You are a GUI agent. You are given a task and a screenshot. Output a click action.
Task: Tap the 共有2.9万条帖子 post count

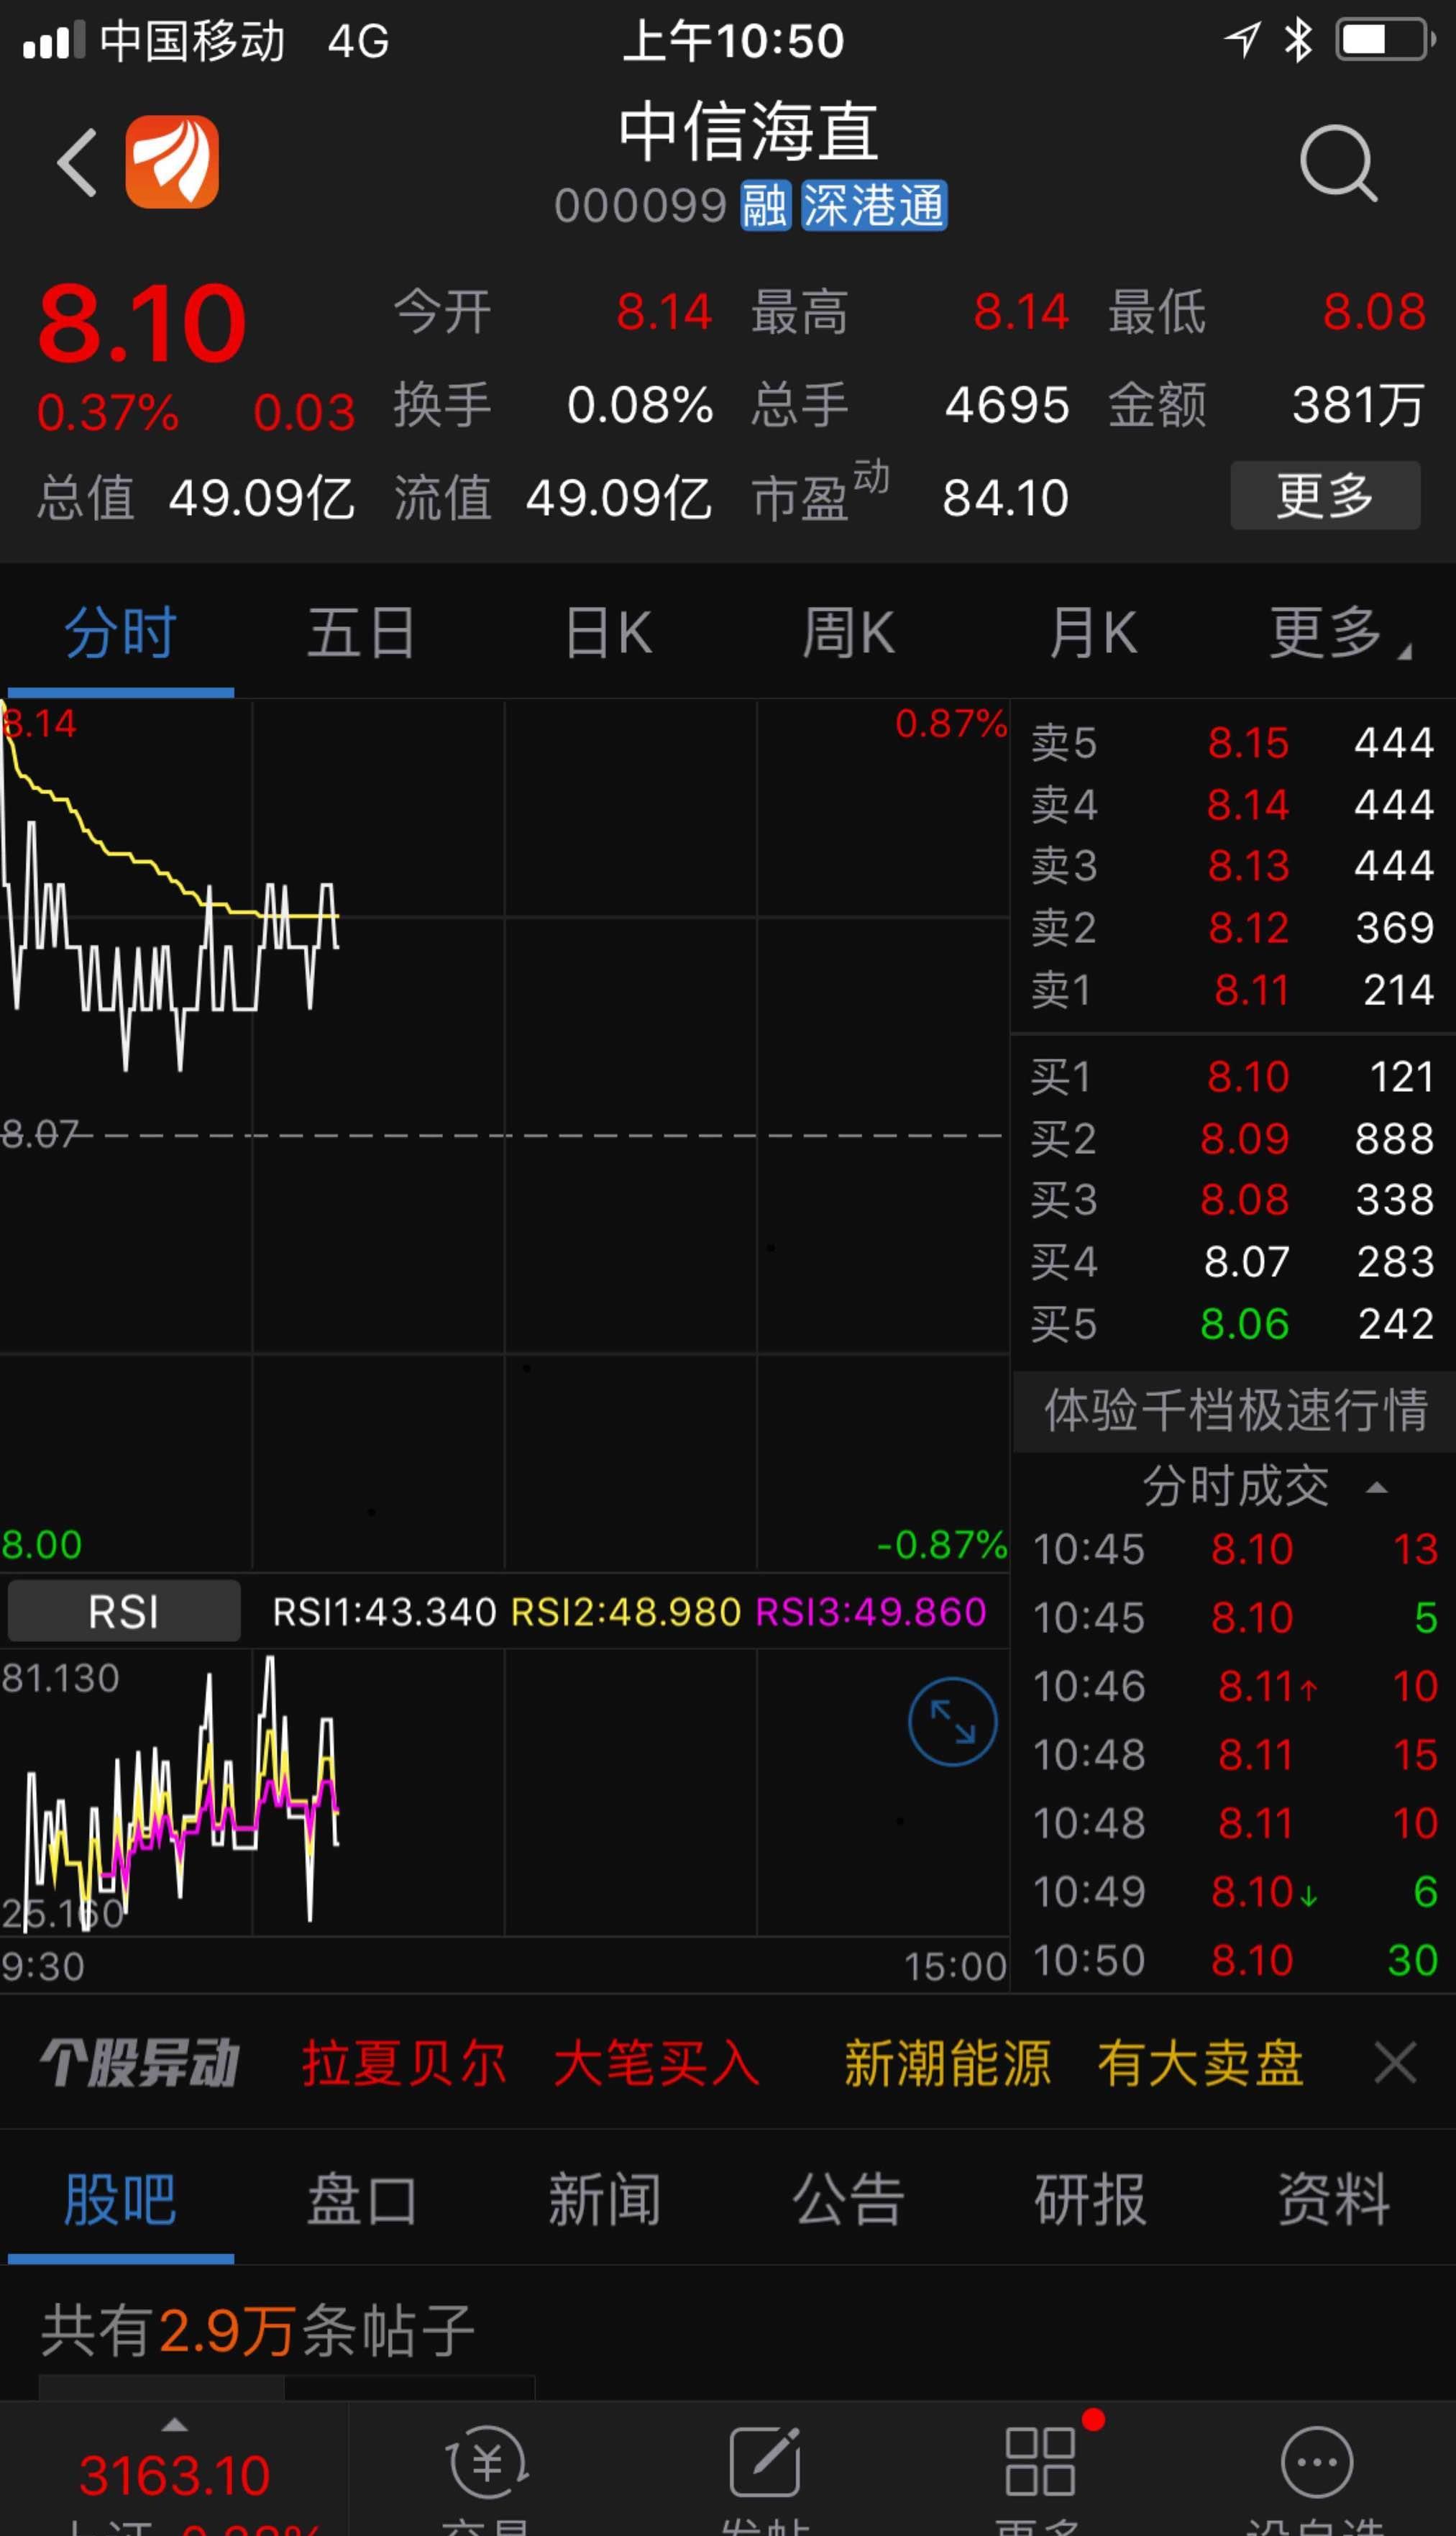tap(257, 2330)
